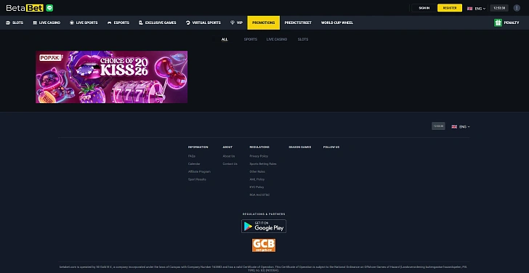The height and width of the screenshot is (273, 529).
Task: Click the Penalty label in navigation
Action: pyautogui.click(x=512, y=23)
